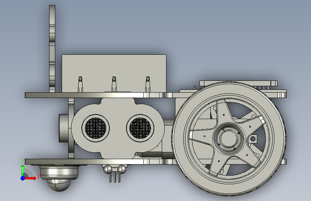Select the circuit board above the wheel
This screenshot has height=201, width=311.
click(238, 83)
